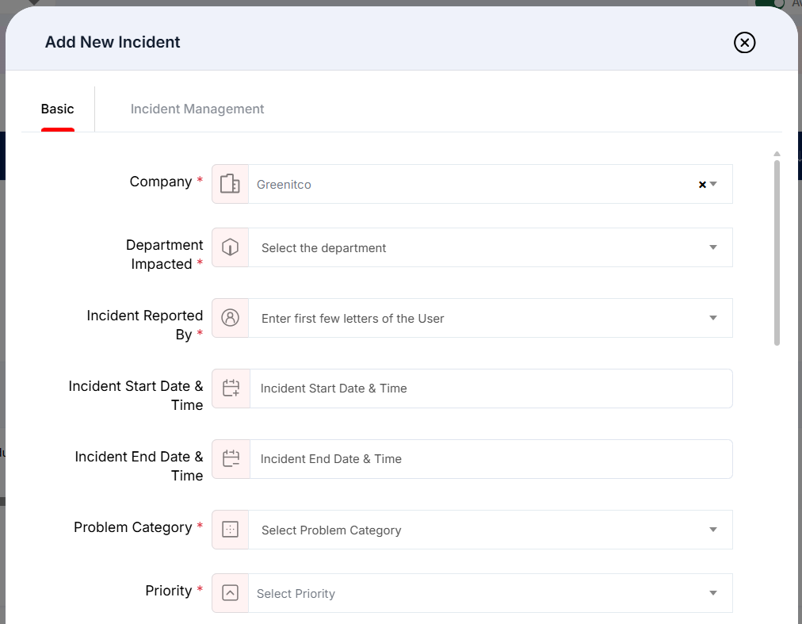Image resolution: width=802 pixels, height=624 pixels.
Task: Open the Incident Management tab
Action: click(197, 109)
